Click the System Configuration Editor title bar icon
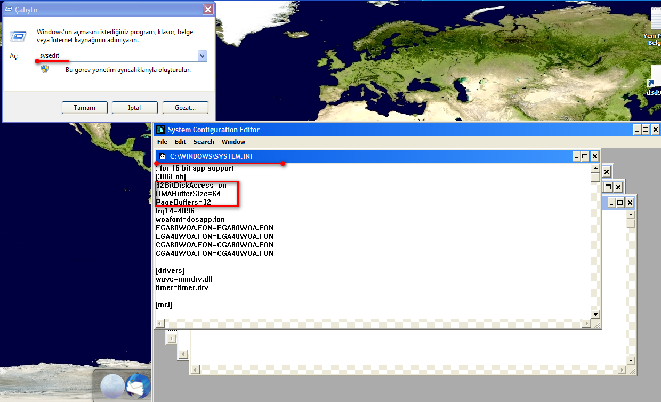This screenshot has width=661, height=402. point(160,130)
